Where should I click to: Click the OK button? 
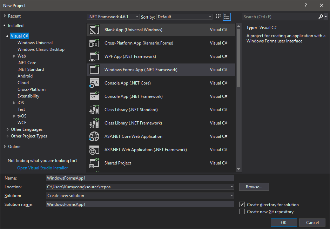(x=284, y=222)
